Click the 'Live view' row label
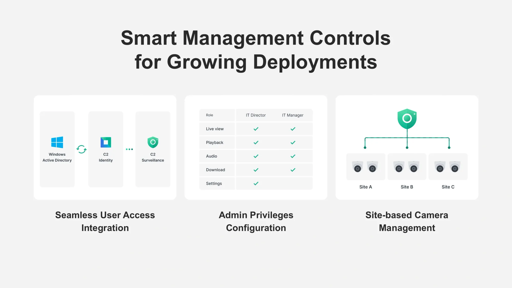The image size is (512, 288). (x=215, y=129)
